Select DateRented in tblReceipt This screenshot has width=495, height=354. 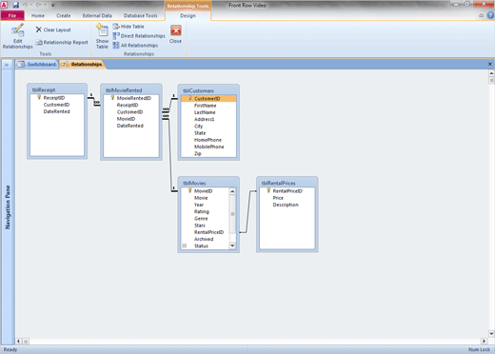[x=57, y=111]
